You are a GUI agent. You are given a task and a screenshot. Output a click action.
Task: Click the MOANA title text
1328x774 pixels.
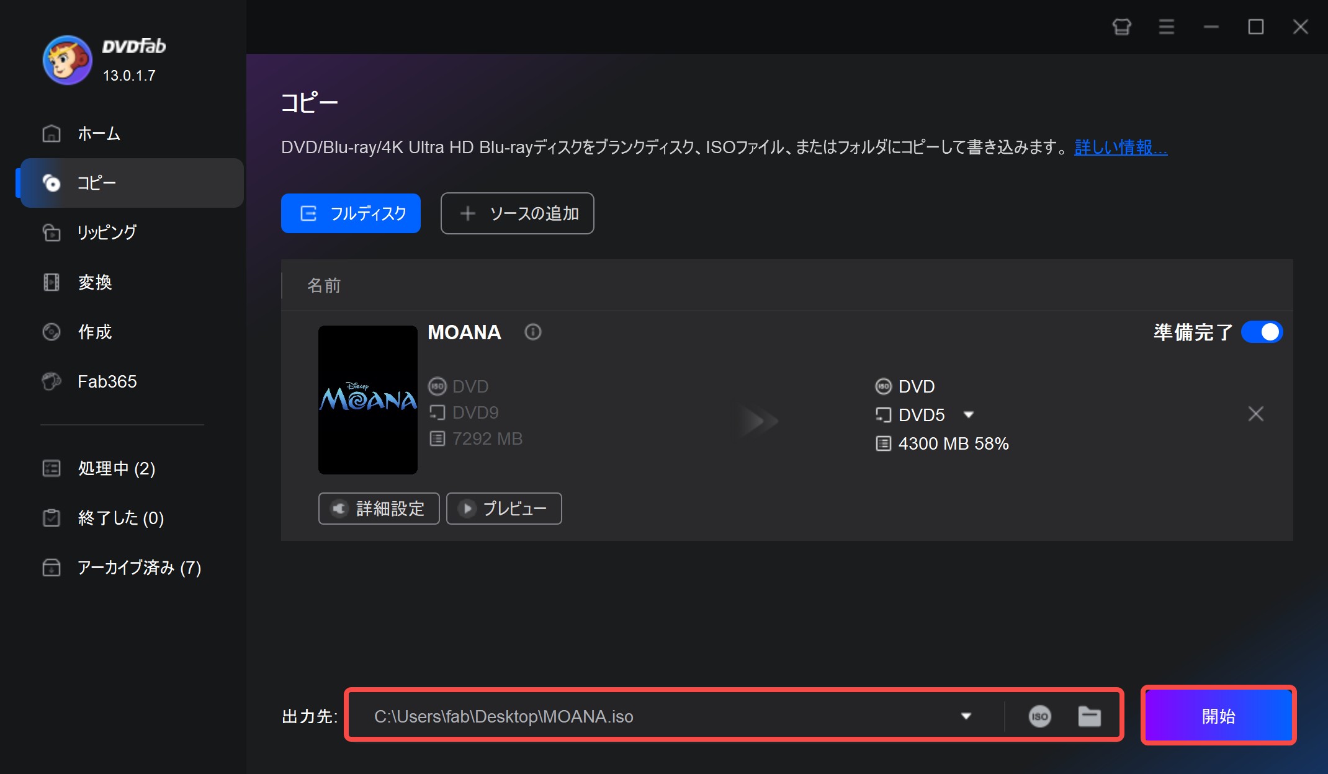[464, 332]
